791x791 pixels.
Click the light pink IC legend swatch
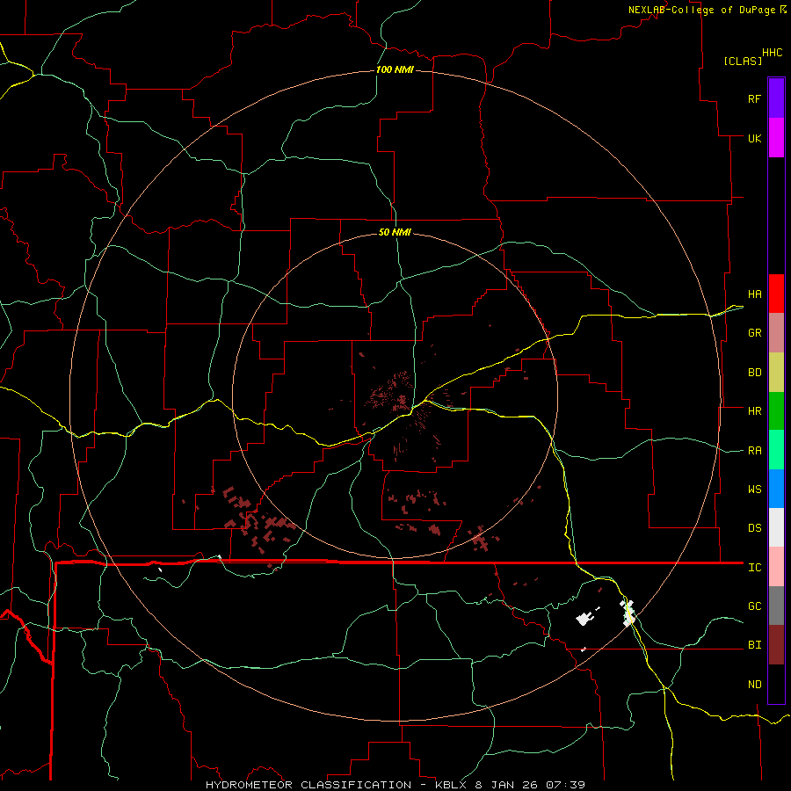point(776,567)
